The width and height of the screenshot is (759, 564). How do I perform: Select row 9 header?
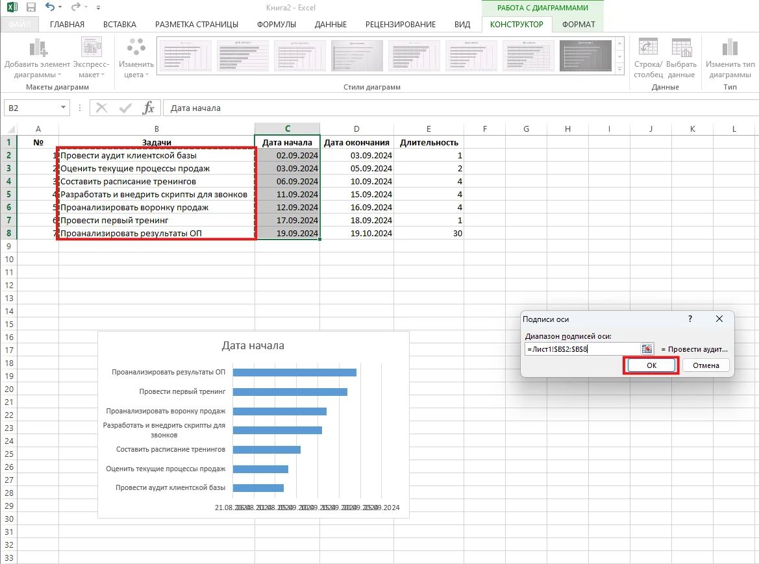point(8,246)
